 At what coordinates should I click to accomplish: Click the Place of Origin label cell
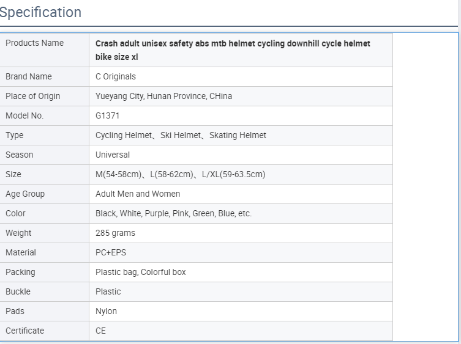[x=45, y=97]
